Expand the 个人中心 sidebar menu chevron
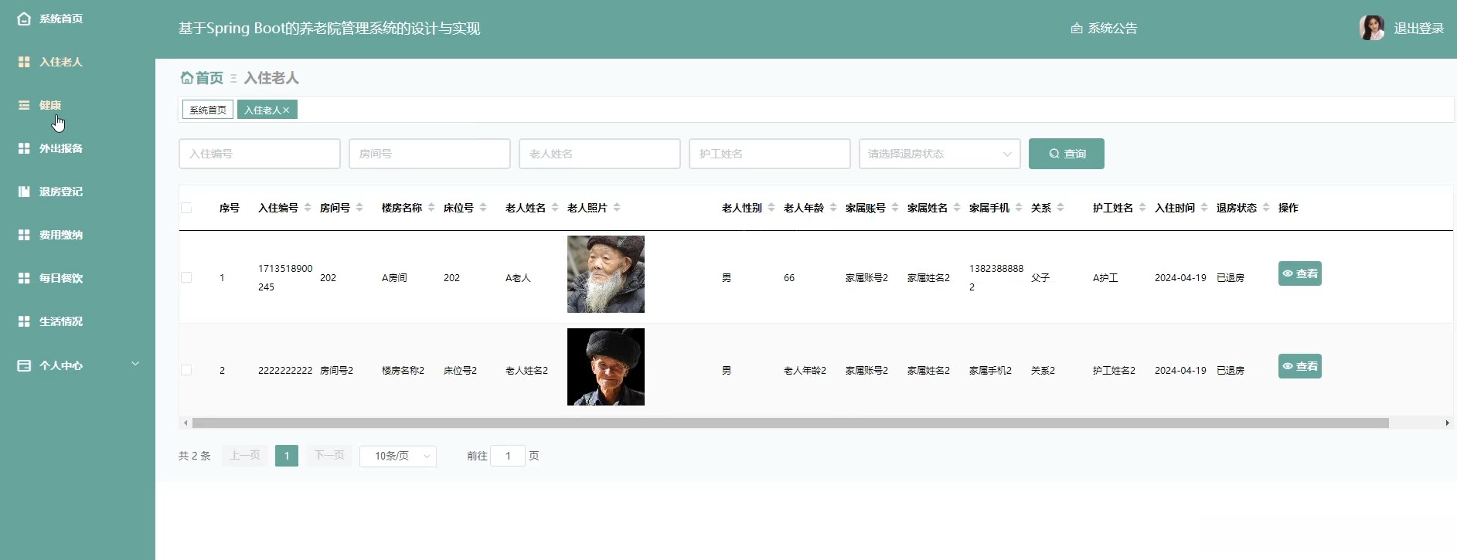 coord(135,364)
